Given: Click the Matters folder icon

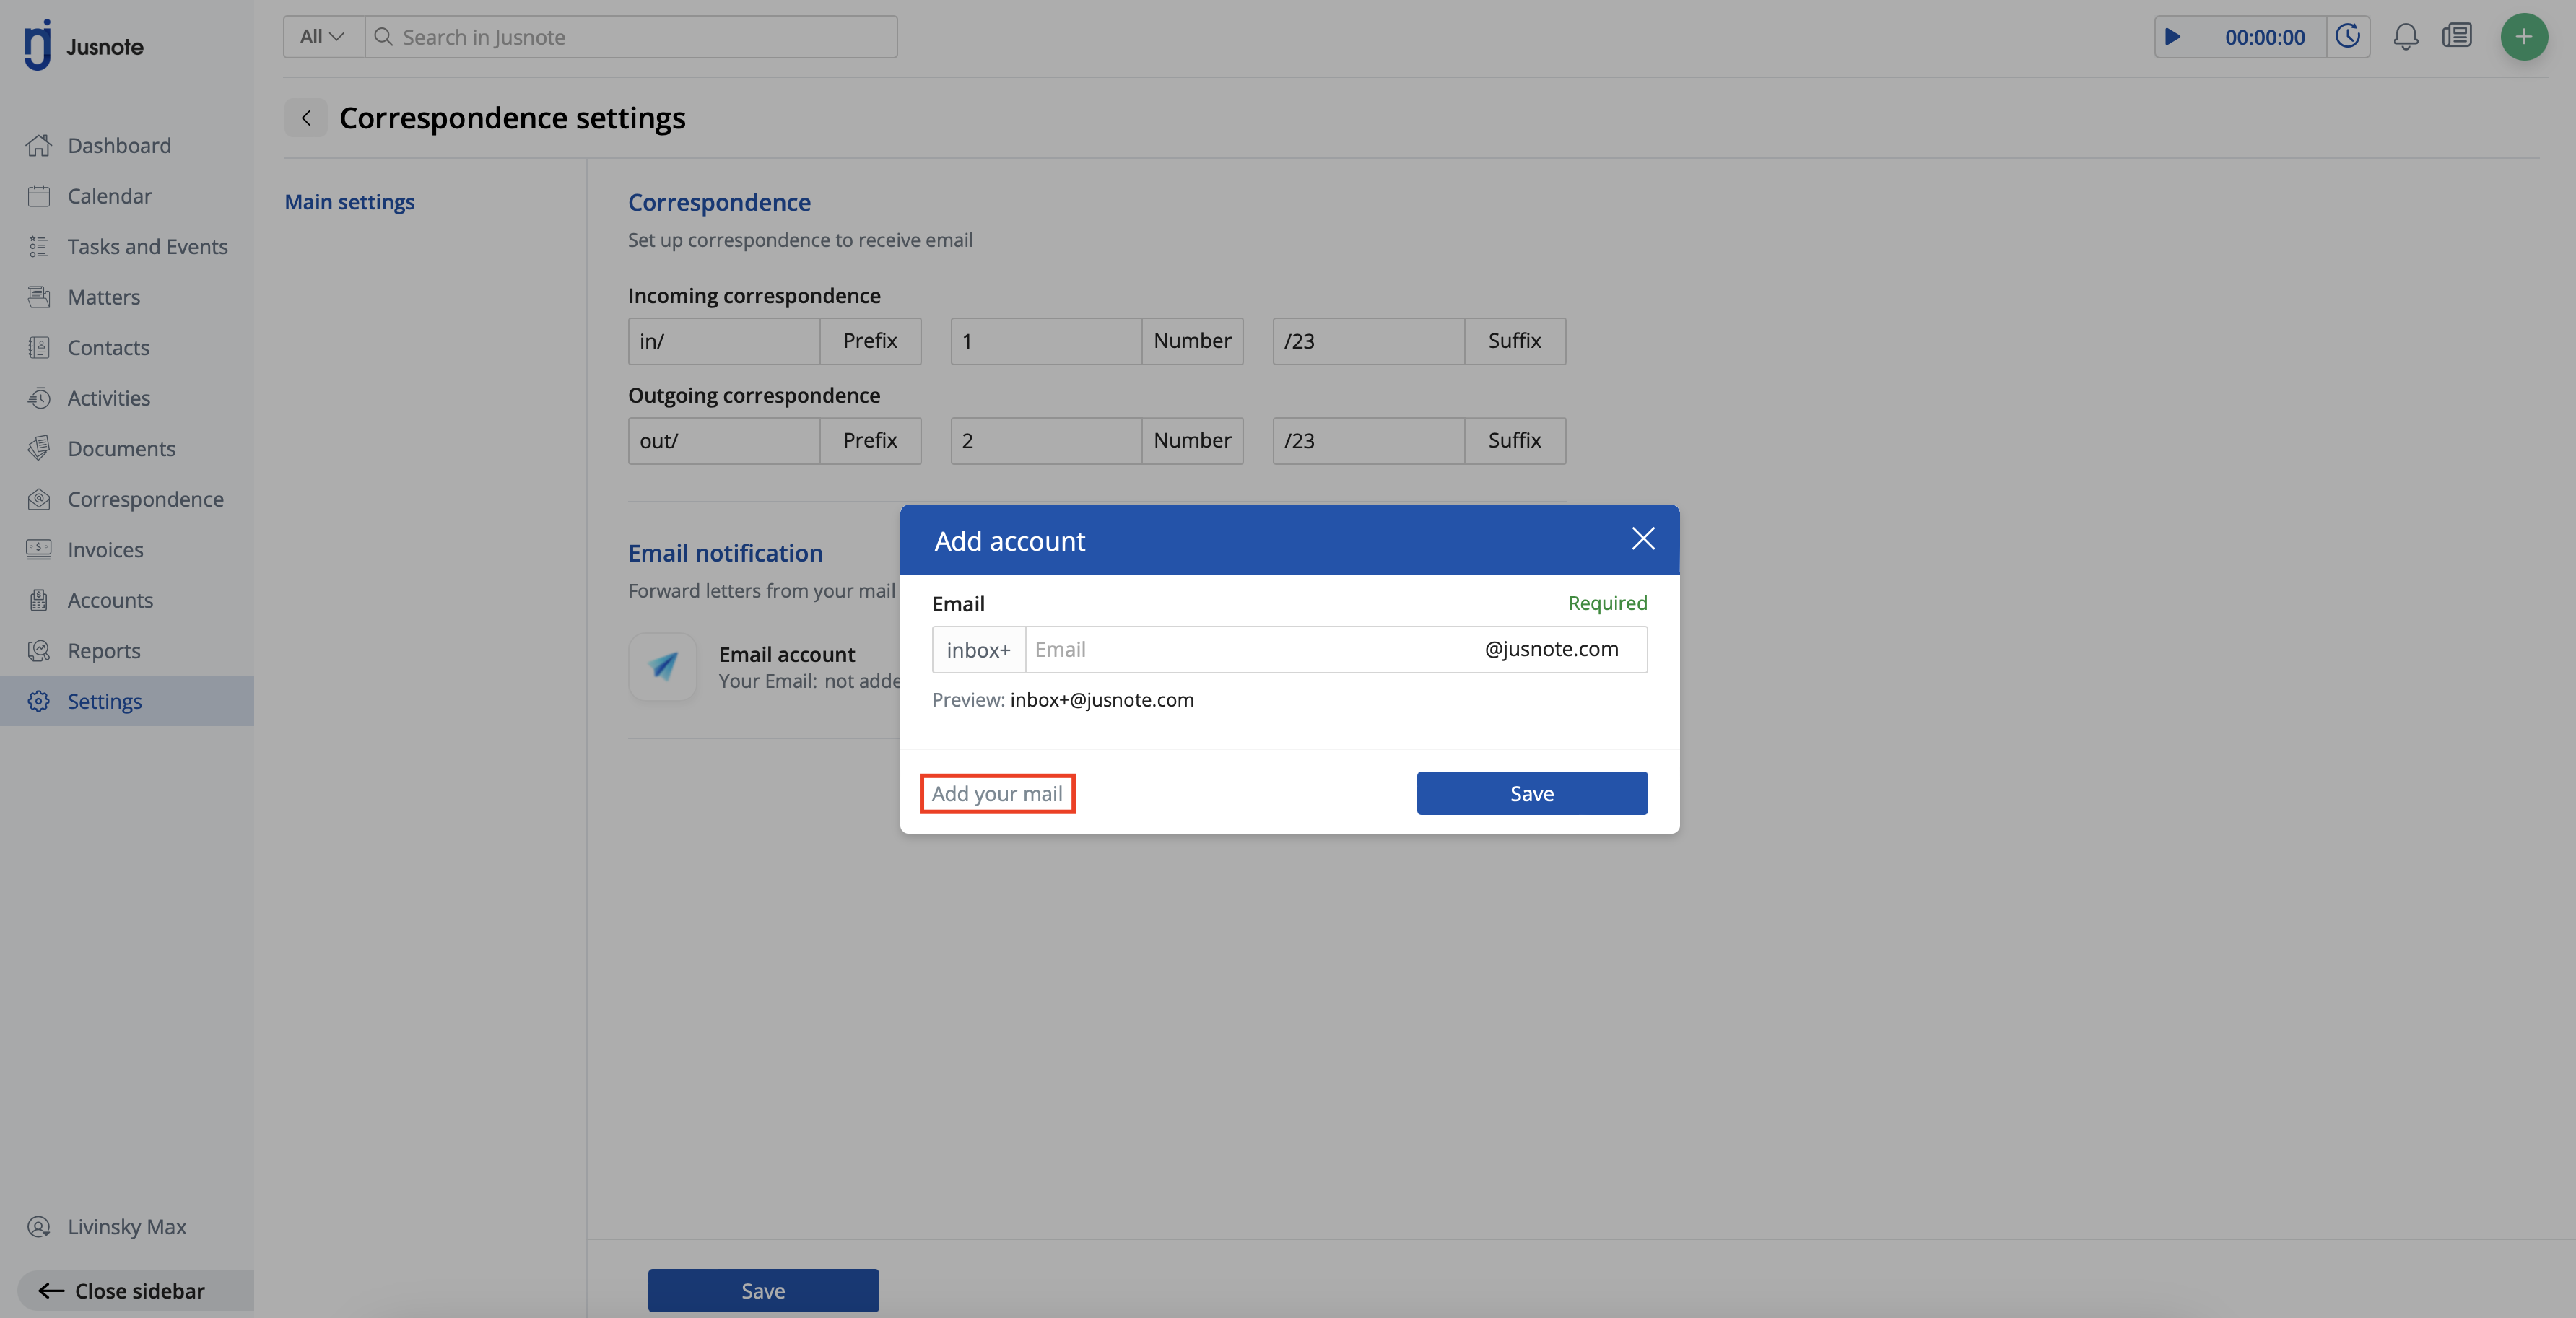Looking at the screenshot, I should [x=39, y=297].
